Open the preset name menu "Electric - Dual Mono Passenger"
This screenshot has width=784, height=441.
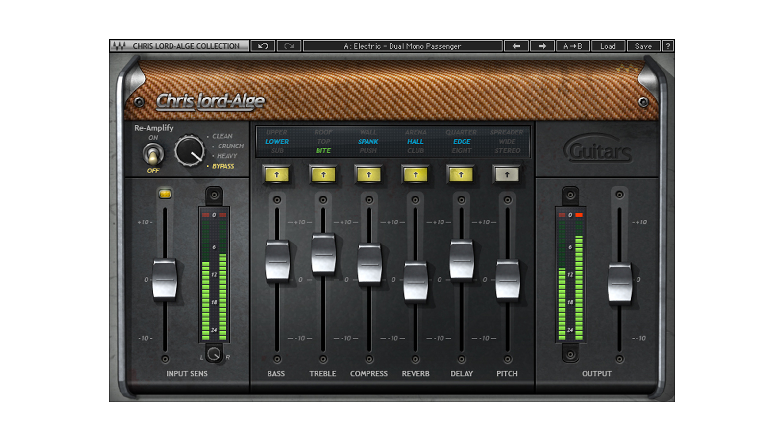(403, 46)
